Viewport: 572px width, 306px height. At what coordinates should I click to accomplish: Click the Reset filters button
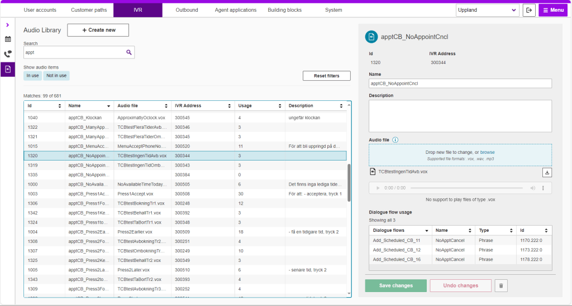pyautogui.click(x=327, y=76)
